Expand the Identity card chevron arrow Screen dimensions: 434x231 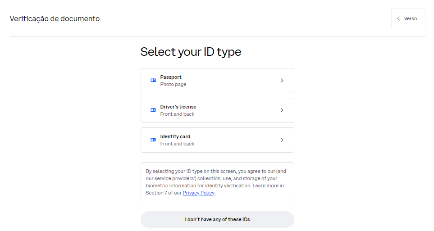[x=282, y=140]
